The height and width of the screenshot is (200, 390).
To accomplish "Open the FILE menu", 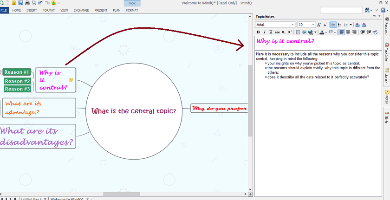I will [4, 10].
